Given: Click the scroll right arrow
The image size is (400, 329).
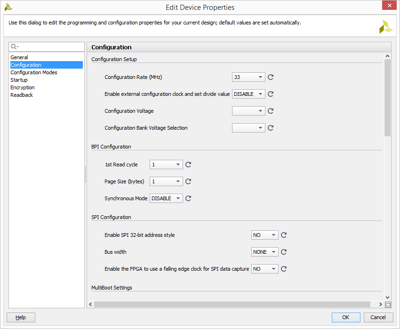Looking at the screenshot, I should (x=380, y=304).
